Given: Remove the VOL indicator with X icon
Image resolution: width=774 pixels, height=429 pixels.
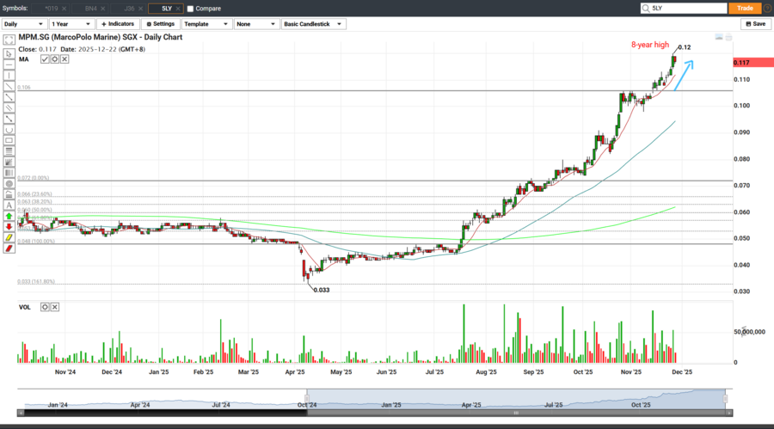Looking at the screenshot, I should coord(54,306).
